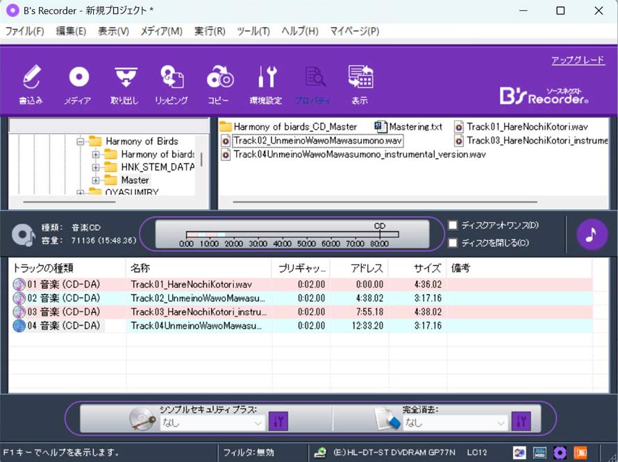This screenshot has height=462, width=618.
Task: Open the ツール(T) menu
Action: pos(253,31)
